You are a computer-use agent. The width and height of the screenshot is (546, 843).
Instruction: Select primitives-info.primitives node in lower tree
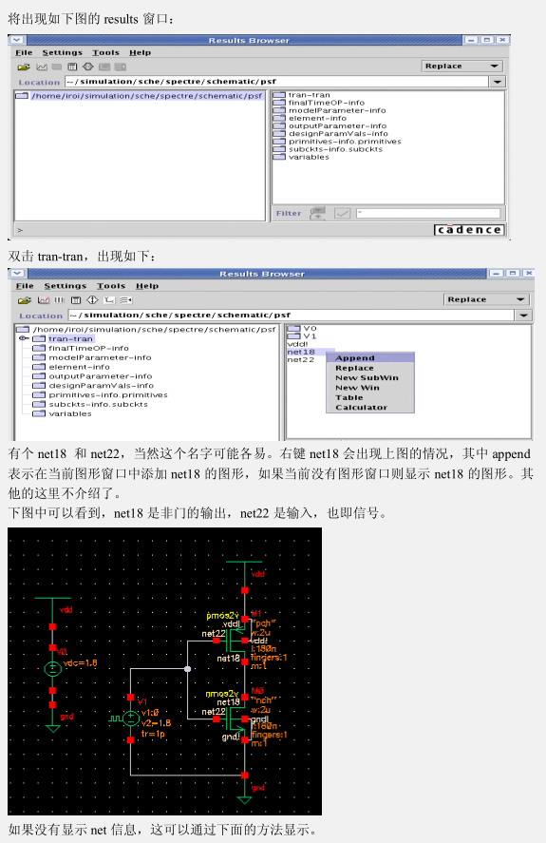point(108,395)
